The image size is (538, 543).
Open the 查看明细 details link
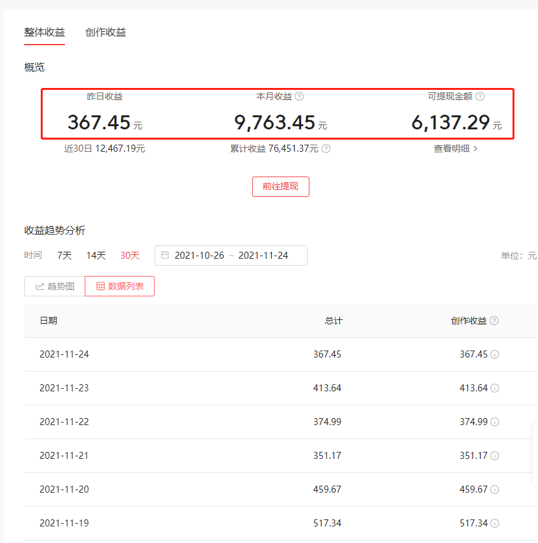pyautogui.click(x=452, y=148)
